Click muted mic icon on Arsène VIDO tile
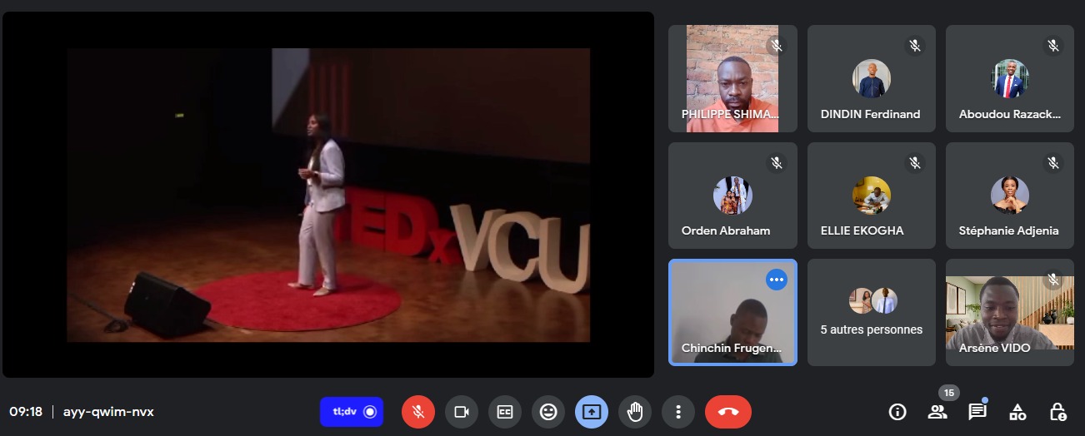 [1053, 280]
